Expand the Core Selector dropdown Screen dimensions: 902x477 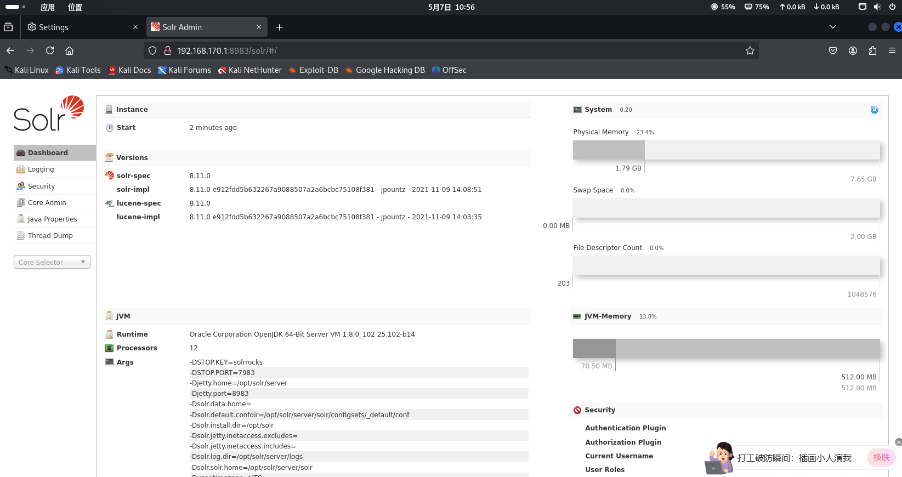point(52,262)
